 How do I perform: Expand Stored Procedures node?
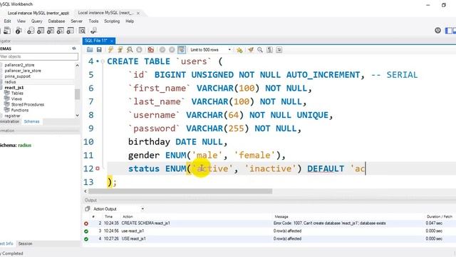coord(27,104)
